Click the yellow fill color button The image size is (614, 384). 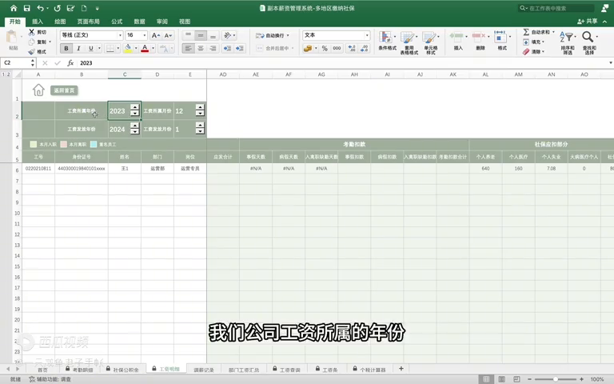128,49
